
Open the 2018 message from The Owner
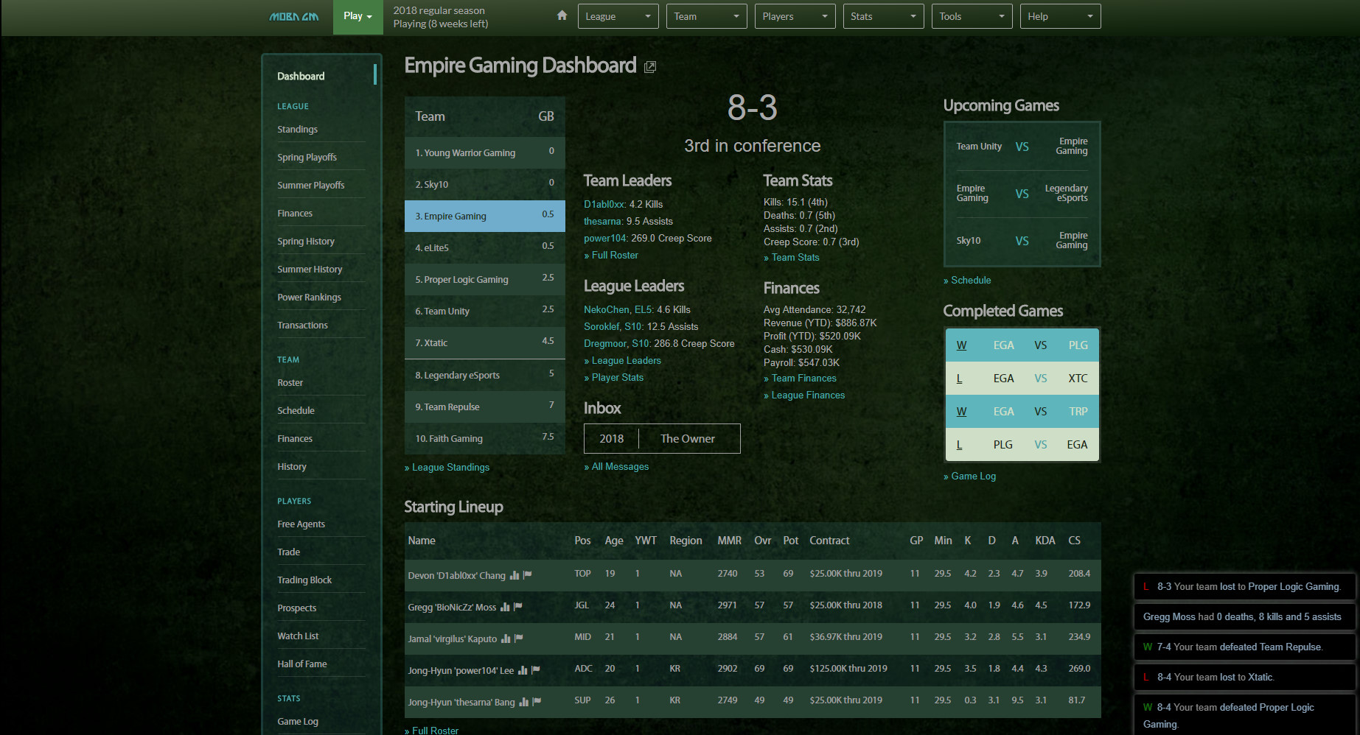(x=661, y=438)
